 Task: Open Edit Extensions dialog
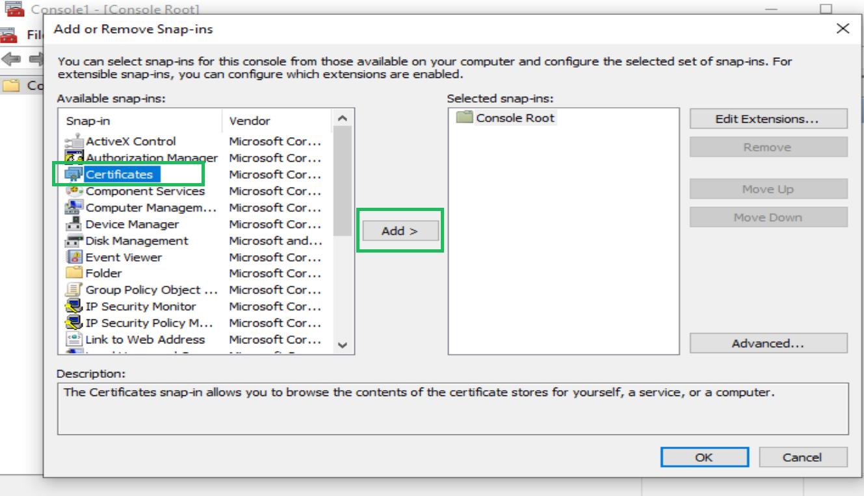(x=768, y=119)
